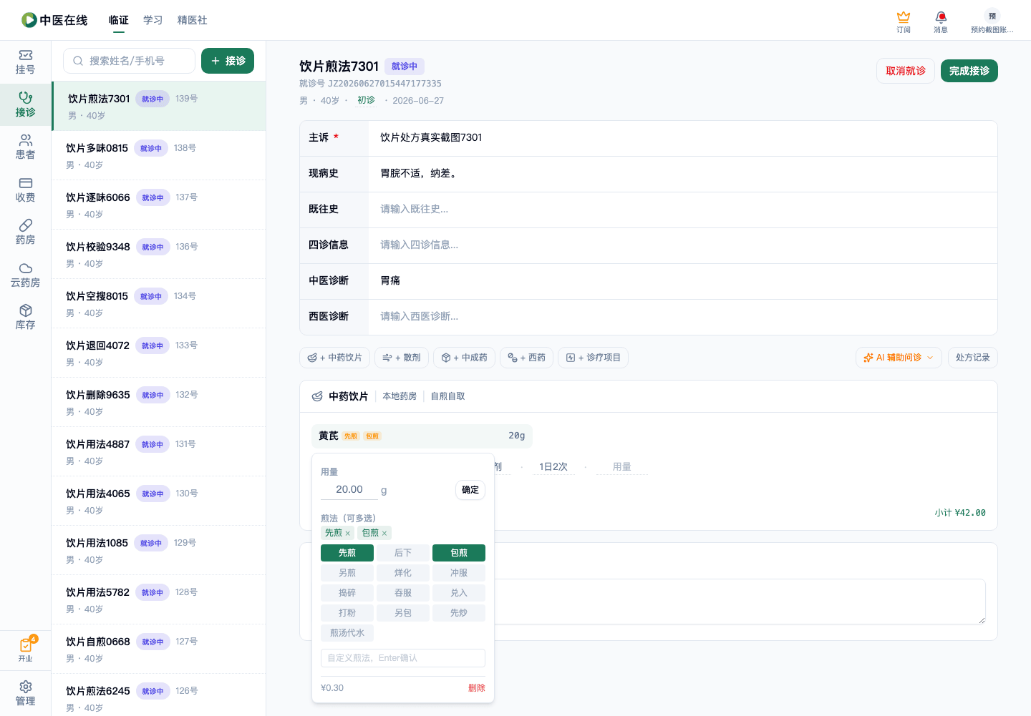Click the 黄芪 herb row
This screenshot has height=716, width=1031.
point(422,436)
